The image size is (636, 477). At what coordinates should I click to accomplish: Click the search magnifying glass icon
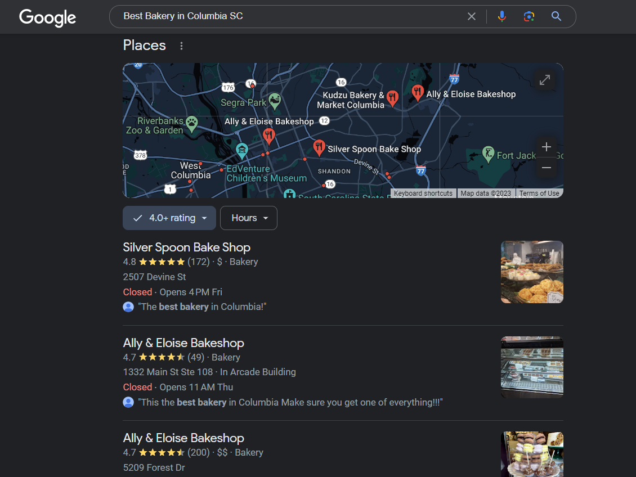click(x=556, y=16)
